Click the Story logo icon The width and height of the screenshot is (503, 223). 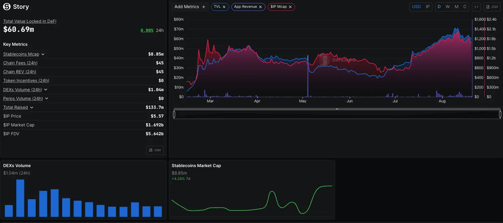pyautogui.click(x=7, y=7)
